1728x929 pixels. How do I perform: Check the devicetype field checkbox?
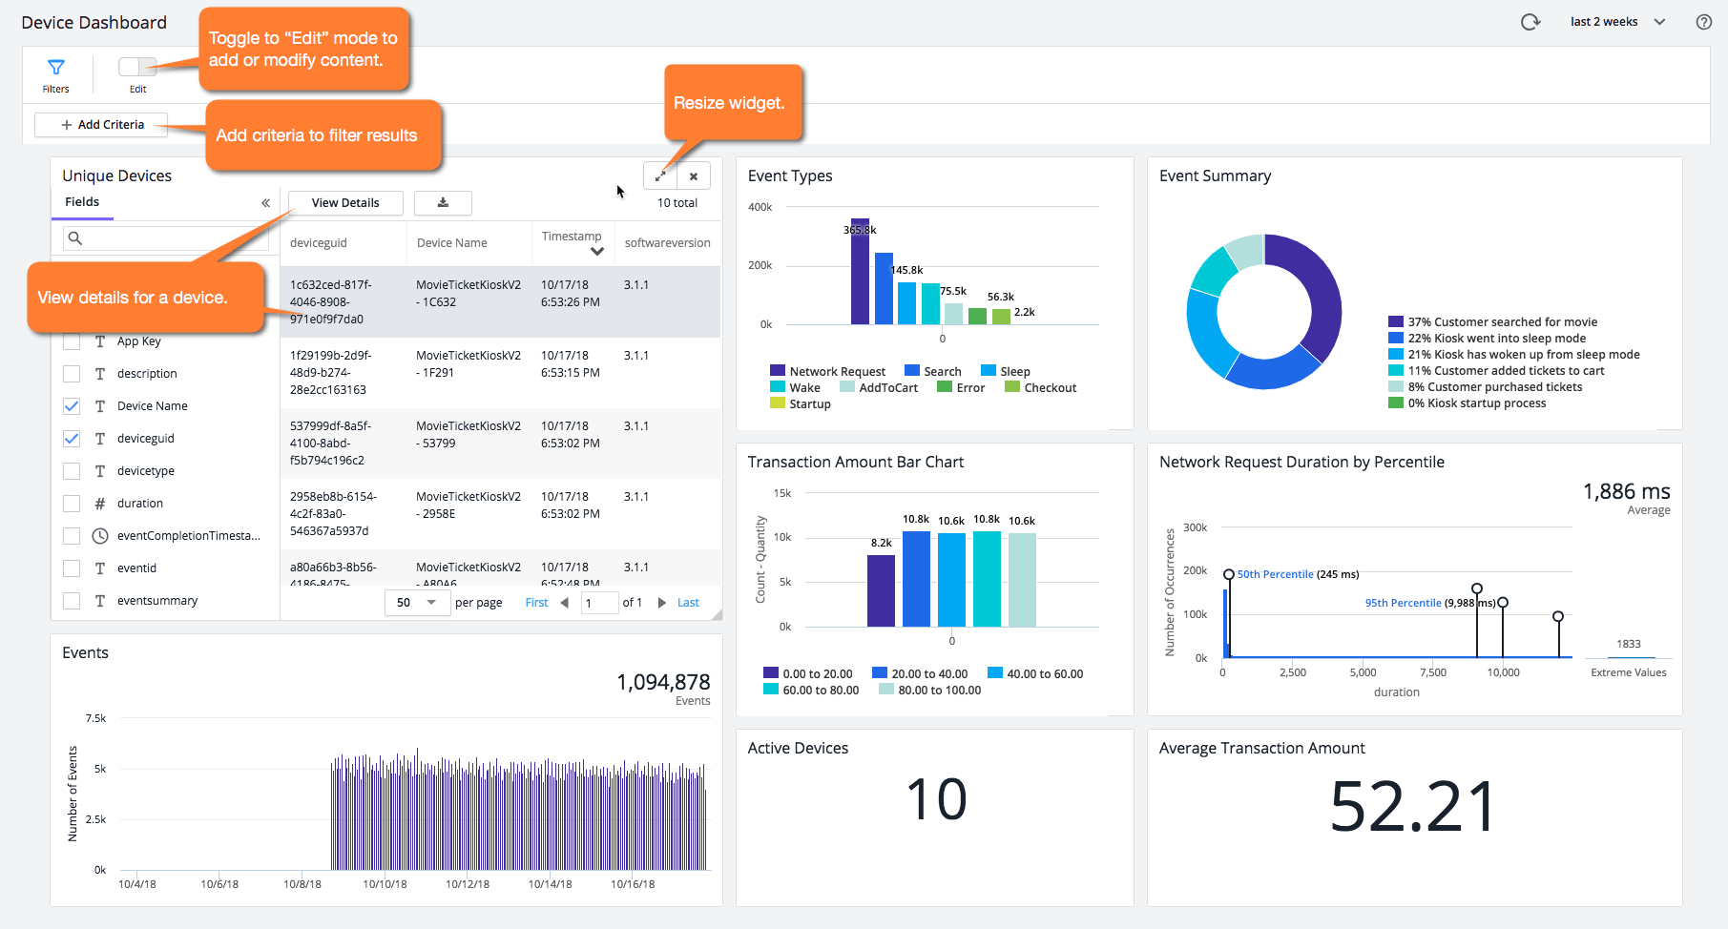[72, 471]
